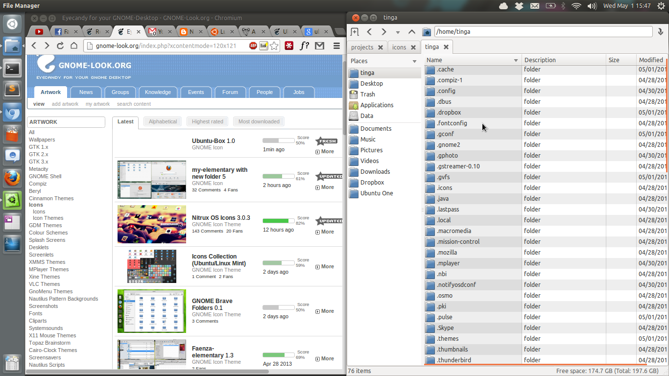Viewport: 669px width, 376px height.
Task: Open the Wallpapers category link
Action: [42, 140]
